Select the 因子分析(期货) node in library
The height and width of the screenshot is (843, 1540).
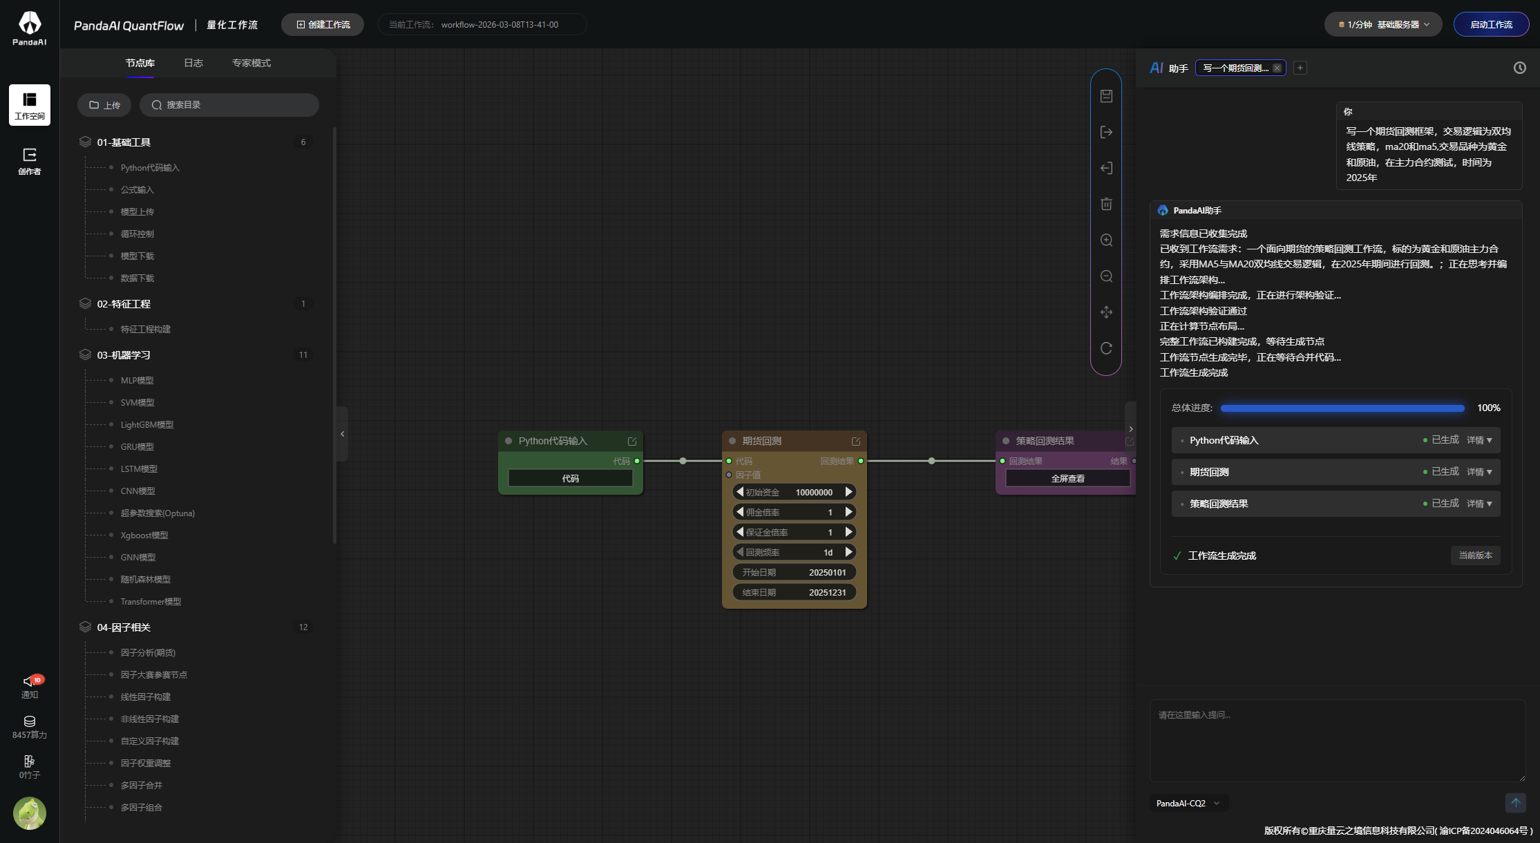[x=148, y=652]
